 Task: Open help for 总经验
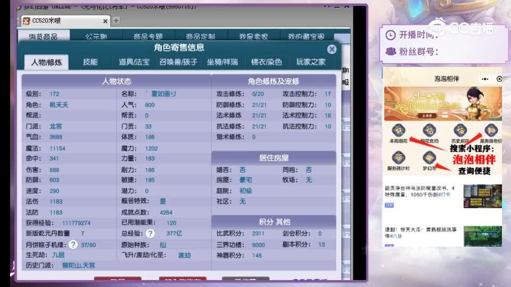pos(150,233)
